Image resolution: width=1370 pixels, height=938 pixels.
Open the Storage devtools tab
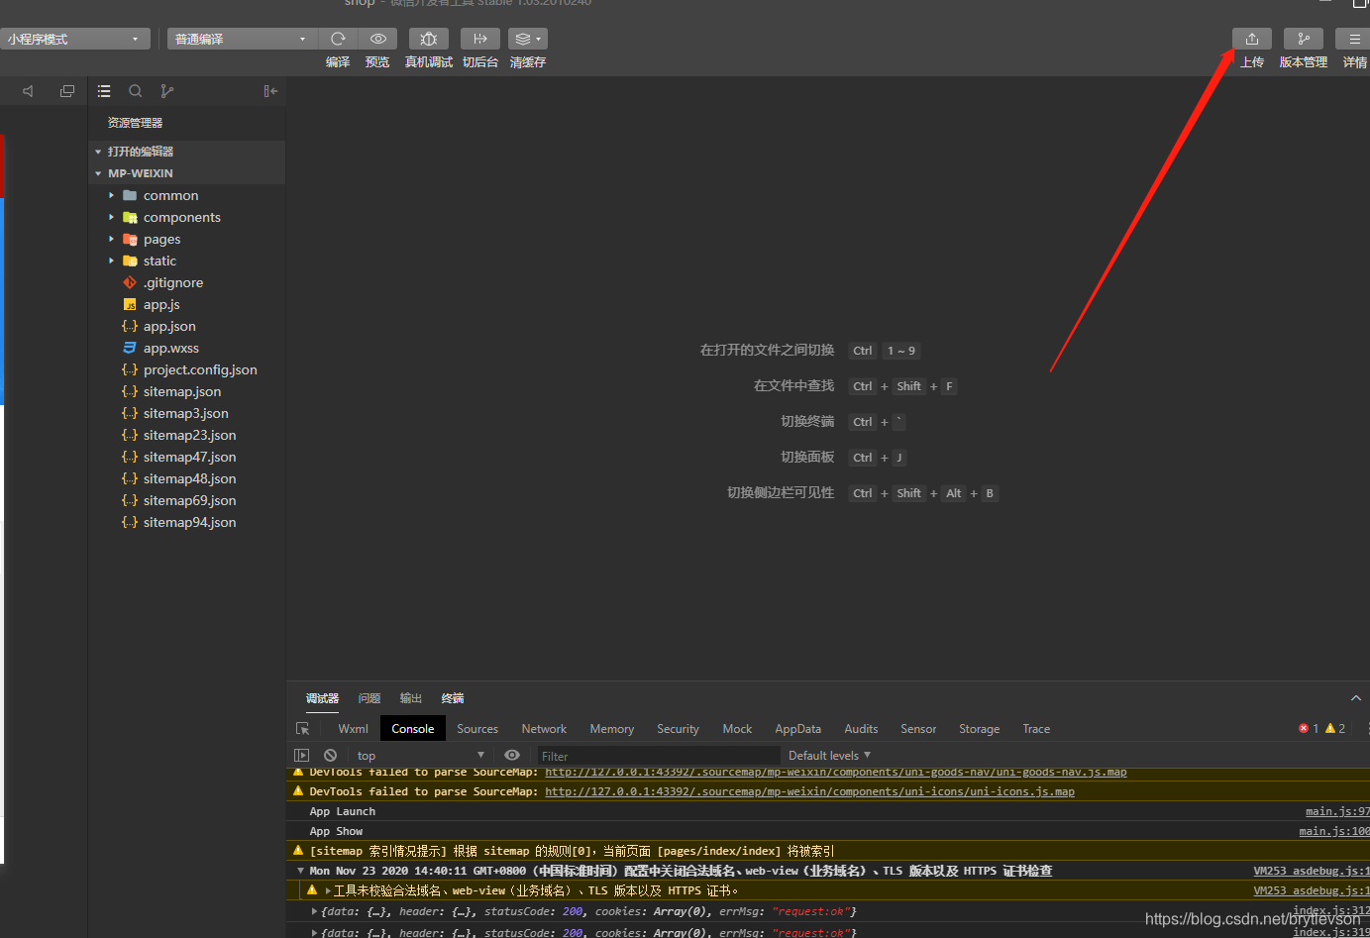click(x=979, y=729)
